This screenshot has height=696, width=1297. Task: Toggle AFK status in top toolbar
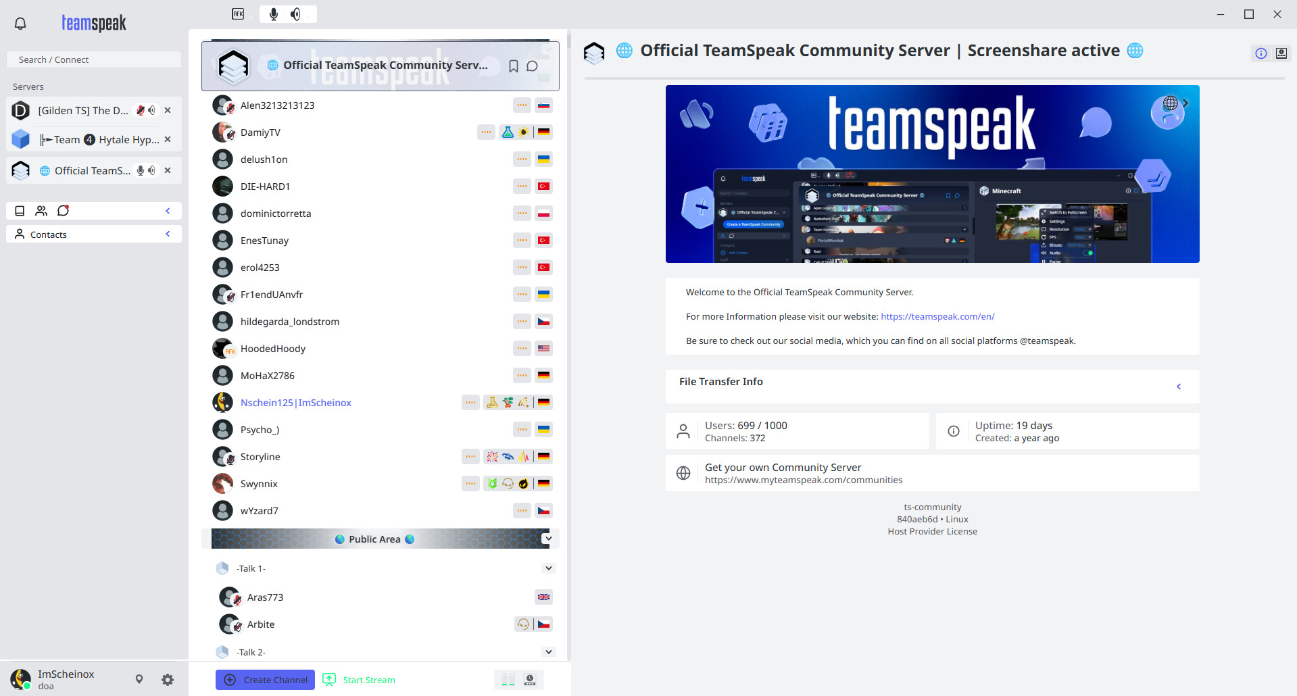click(238, 14)
